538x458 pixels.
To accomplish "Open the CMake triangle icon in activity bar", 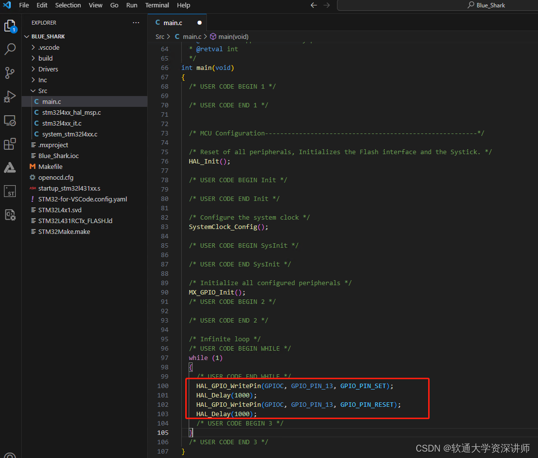I will [x=10, y=168].
